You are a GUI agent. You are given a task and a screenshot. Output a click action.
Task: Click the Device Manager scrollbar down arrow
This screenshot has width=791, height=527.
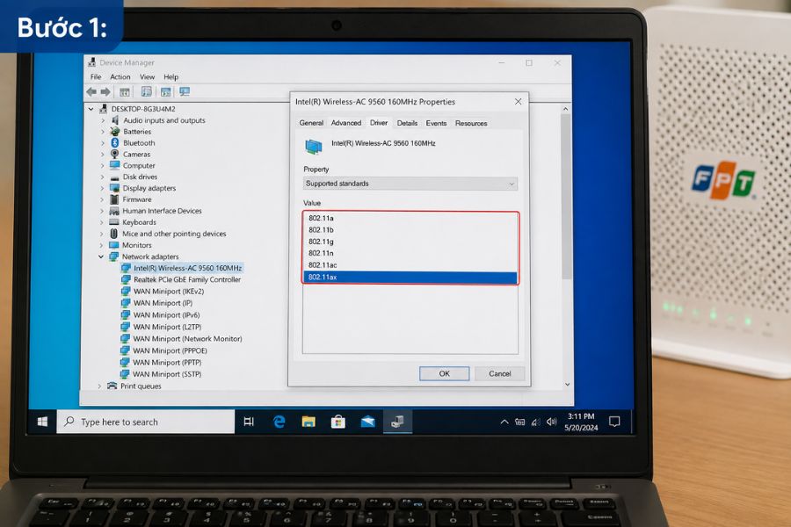pyautogui.click(x=567, y=385)
